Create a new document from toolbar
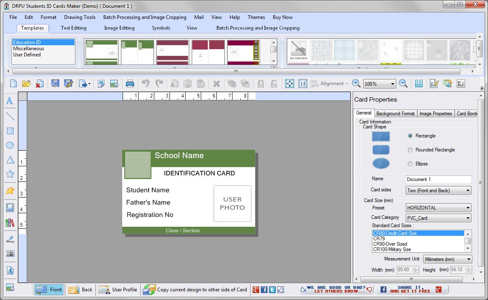 [x=14, y=84]
